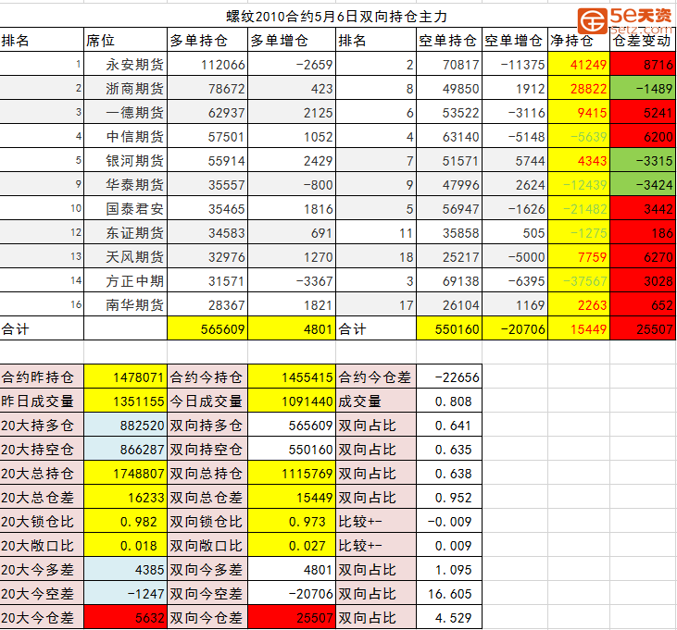Select the 国泰君安 cell

coord(125,209)
